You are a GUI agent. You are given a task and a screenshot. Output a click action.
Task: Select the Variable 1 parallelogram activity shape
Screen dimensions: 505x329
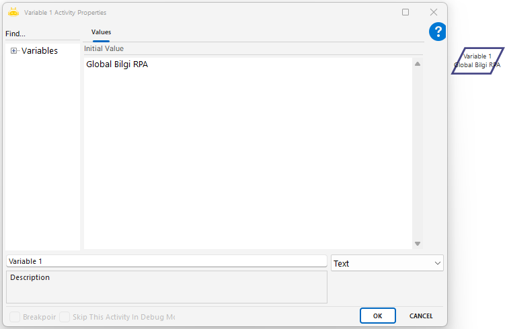tap(477, 61)
